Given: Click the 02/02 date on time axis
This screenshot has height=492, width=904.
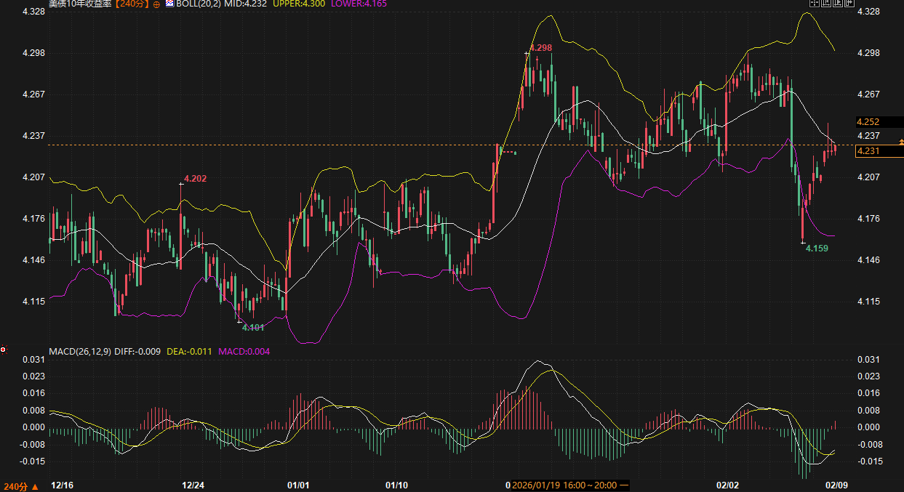Looking at the screenshot, I should point(728,485).
